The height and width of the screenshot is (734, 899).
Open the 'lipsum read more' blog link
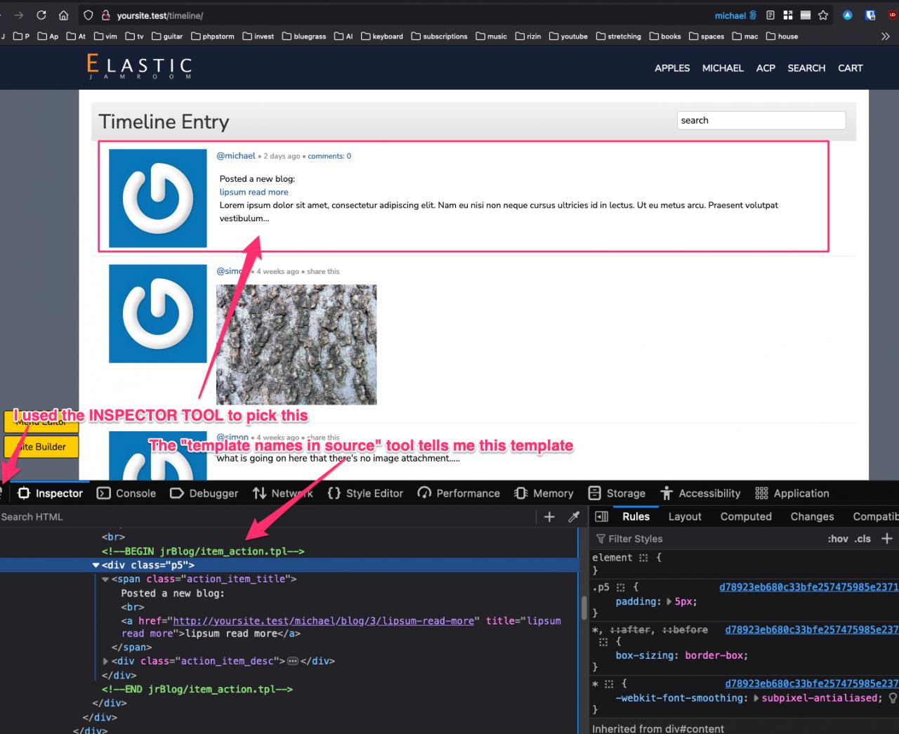(x=254, y=192)
